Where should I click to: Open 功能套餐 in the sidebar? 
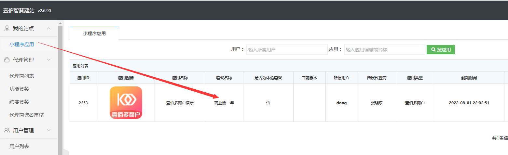(19, 89)
